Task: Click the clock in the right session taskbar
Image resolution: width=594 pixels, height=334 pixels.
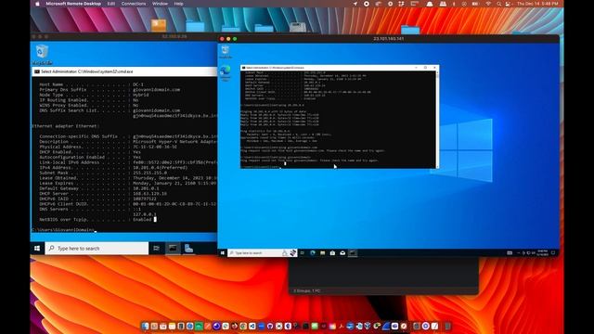Action: [542, 253]
